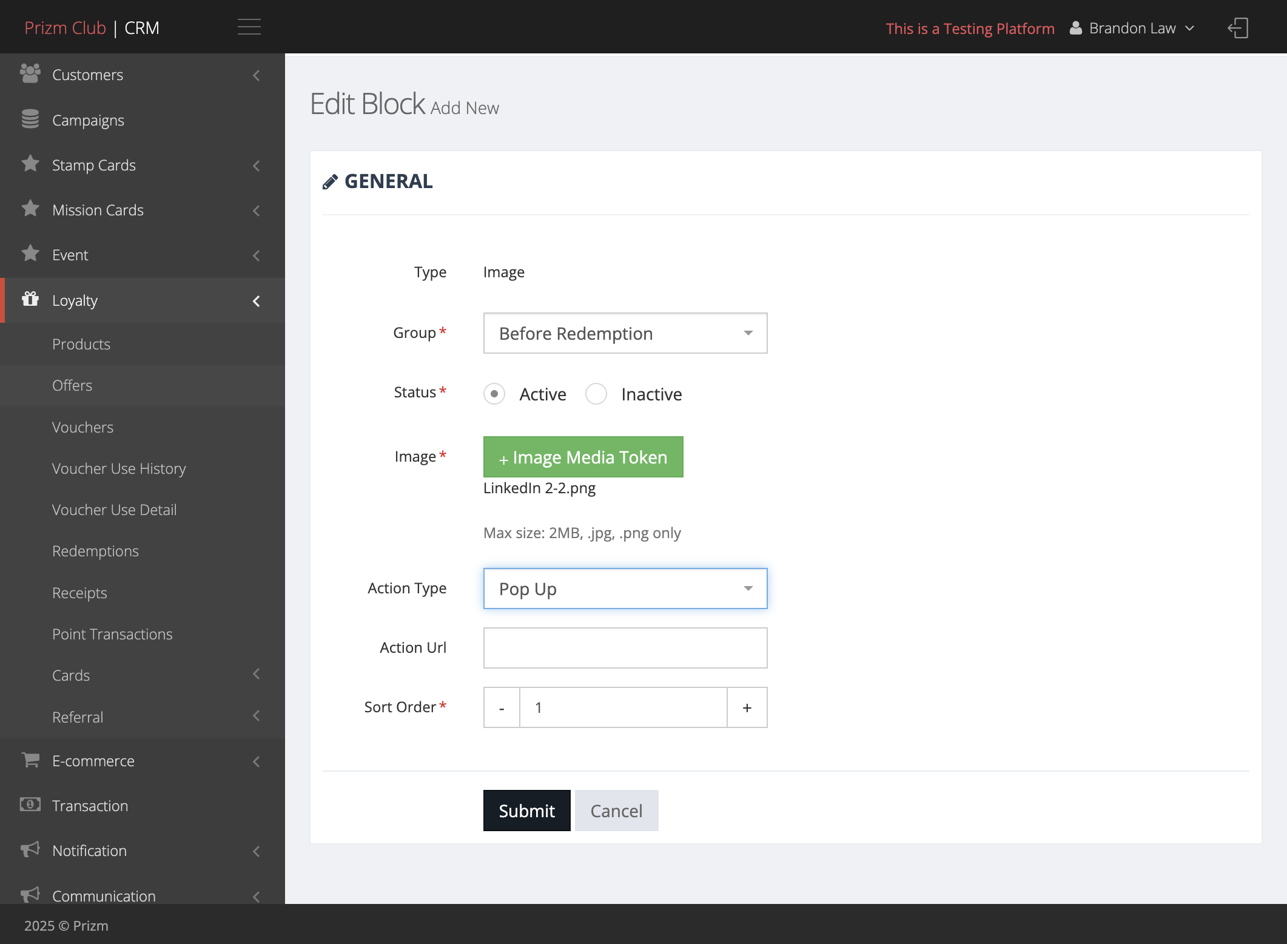
Task: Click the Campaigns database icon
Action: click(30, 120)
